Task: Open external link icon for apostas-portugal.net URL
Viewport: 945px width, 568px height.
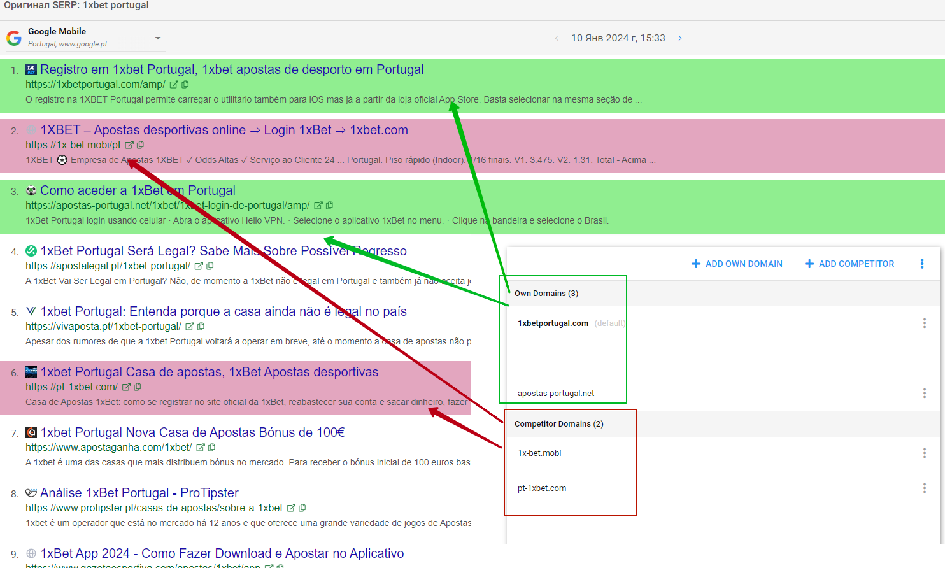Action: tap(318, 205)
